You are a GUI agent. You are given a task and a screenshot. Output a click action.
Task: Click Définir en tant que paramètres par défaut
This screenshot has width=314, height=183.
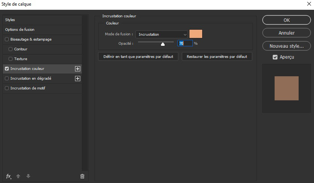138,57
